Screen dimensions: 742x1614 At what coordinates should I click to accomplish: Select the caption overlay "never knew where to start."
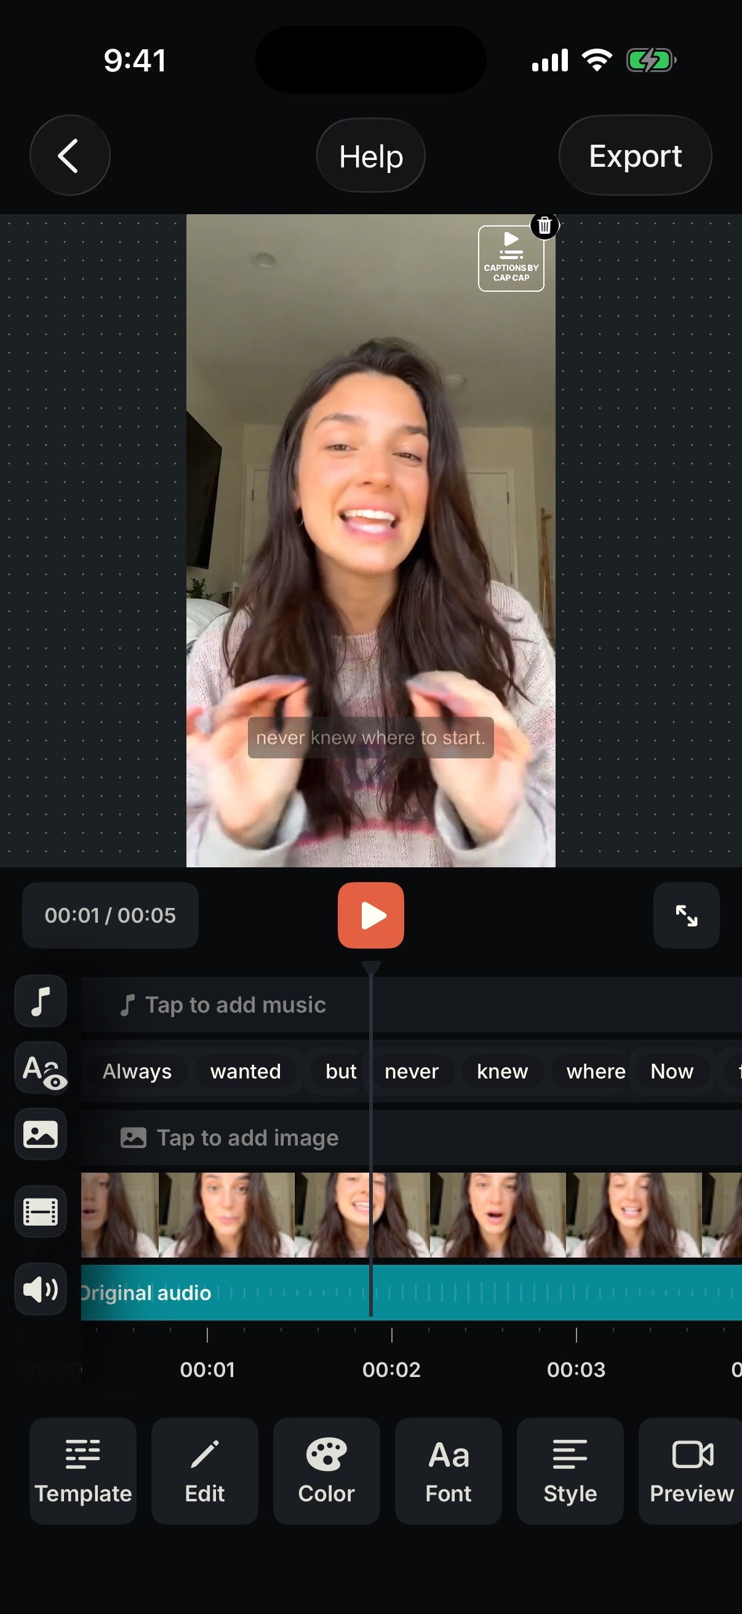point(370,737)
